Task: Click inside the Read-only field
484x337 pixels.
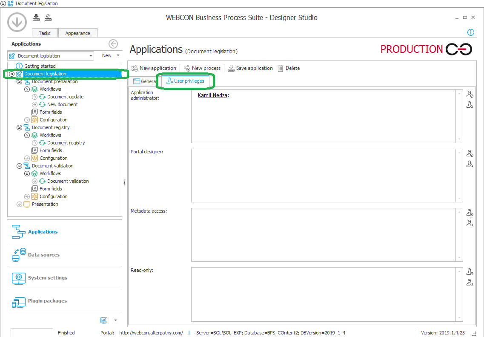Action: (324, 294)
